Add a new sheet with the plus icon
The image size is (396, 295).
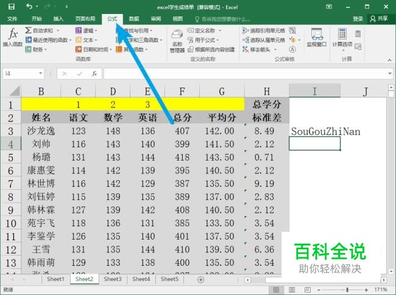pyautogui.click(x=201, y=280)
